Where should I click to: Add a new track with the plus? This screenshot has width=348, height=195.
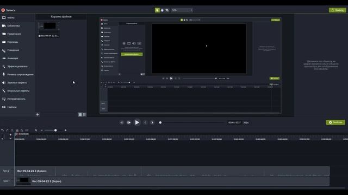coord(10,135)
